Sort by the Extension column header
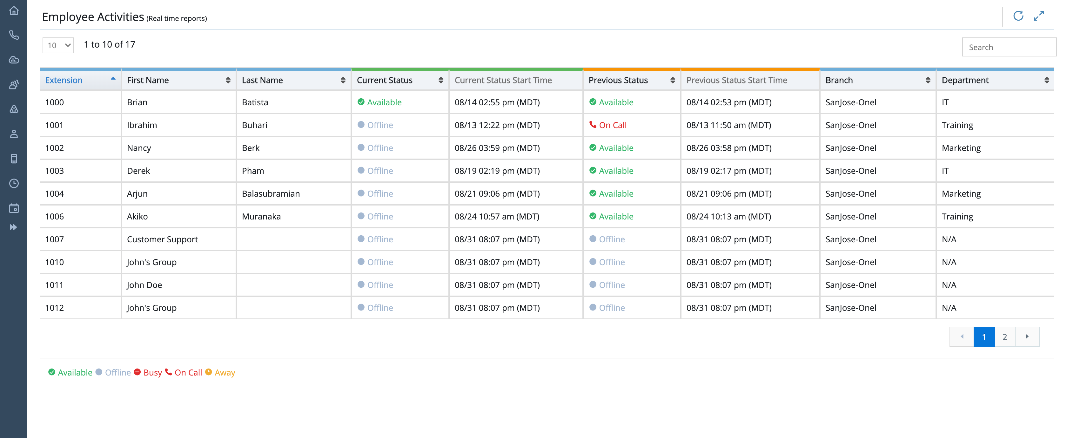This screenshot has height=438, width=1067. click(80, 80)
